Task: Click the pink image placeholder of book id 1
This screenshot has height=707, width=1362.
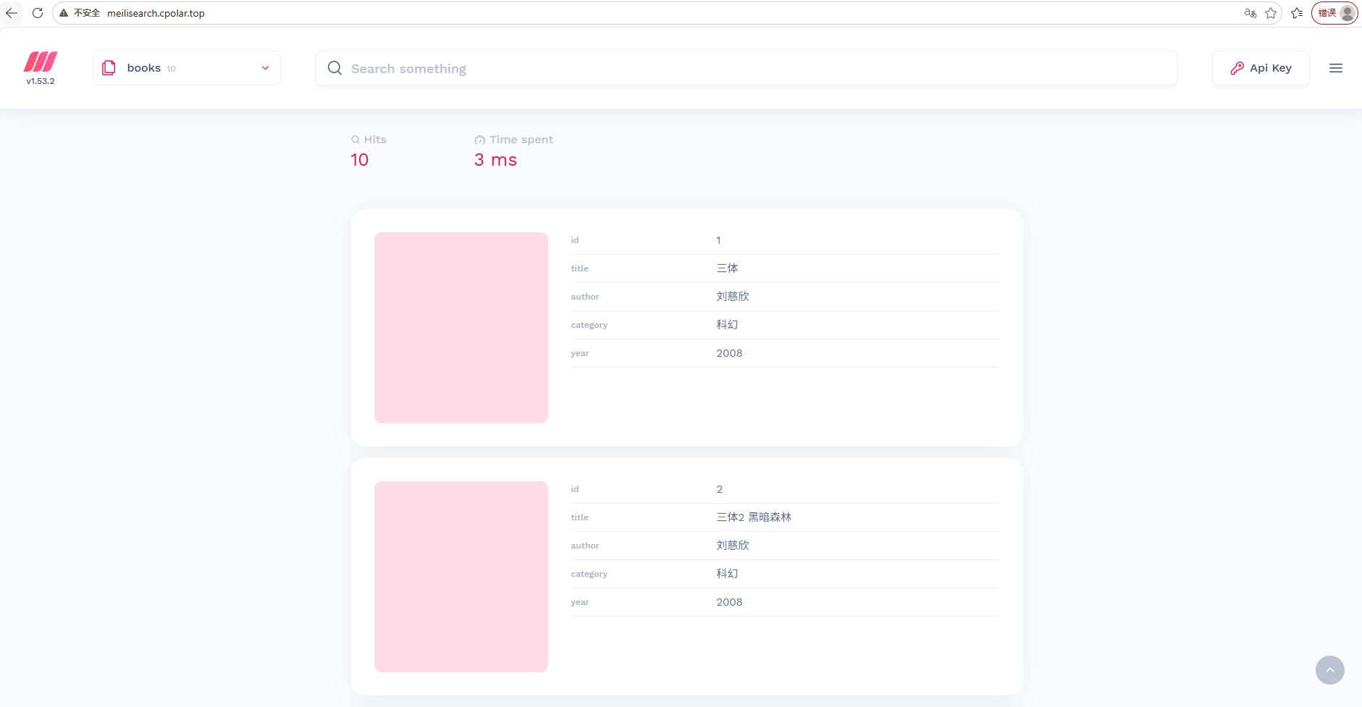Action: 461,328
